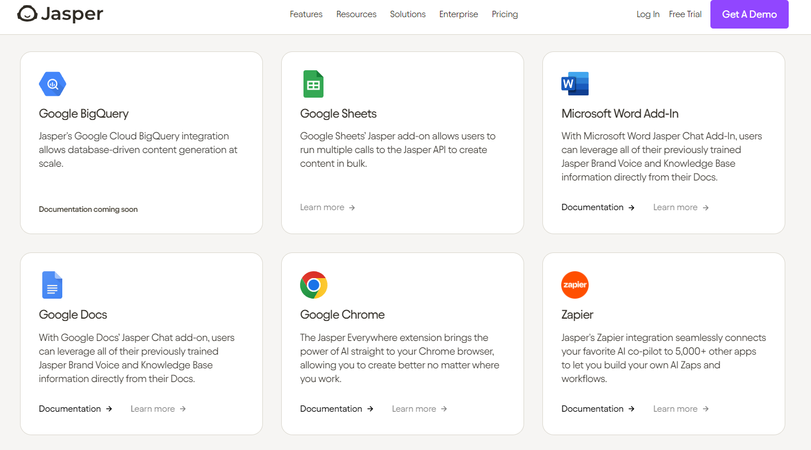The width and height of the screenshot is (811, 450).
Task: Open Learn more for Google Chrome
Action: click(420, 409)
